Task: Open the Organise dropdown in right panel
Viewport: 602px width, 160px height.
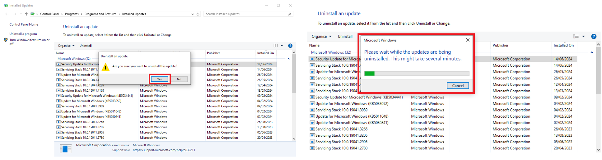Action: pyautogui.click(x=322, y=36)
